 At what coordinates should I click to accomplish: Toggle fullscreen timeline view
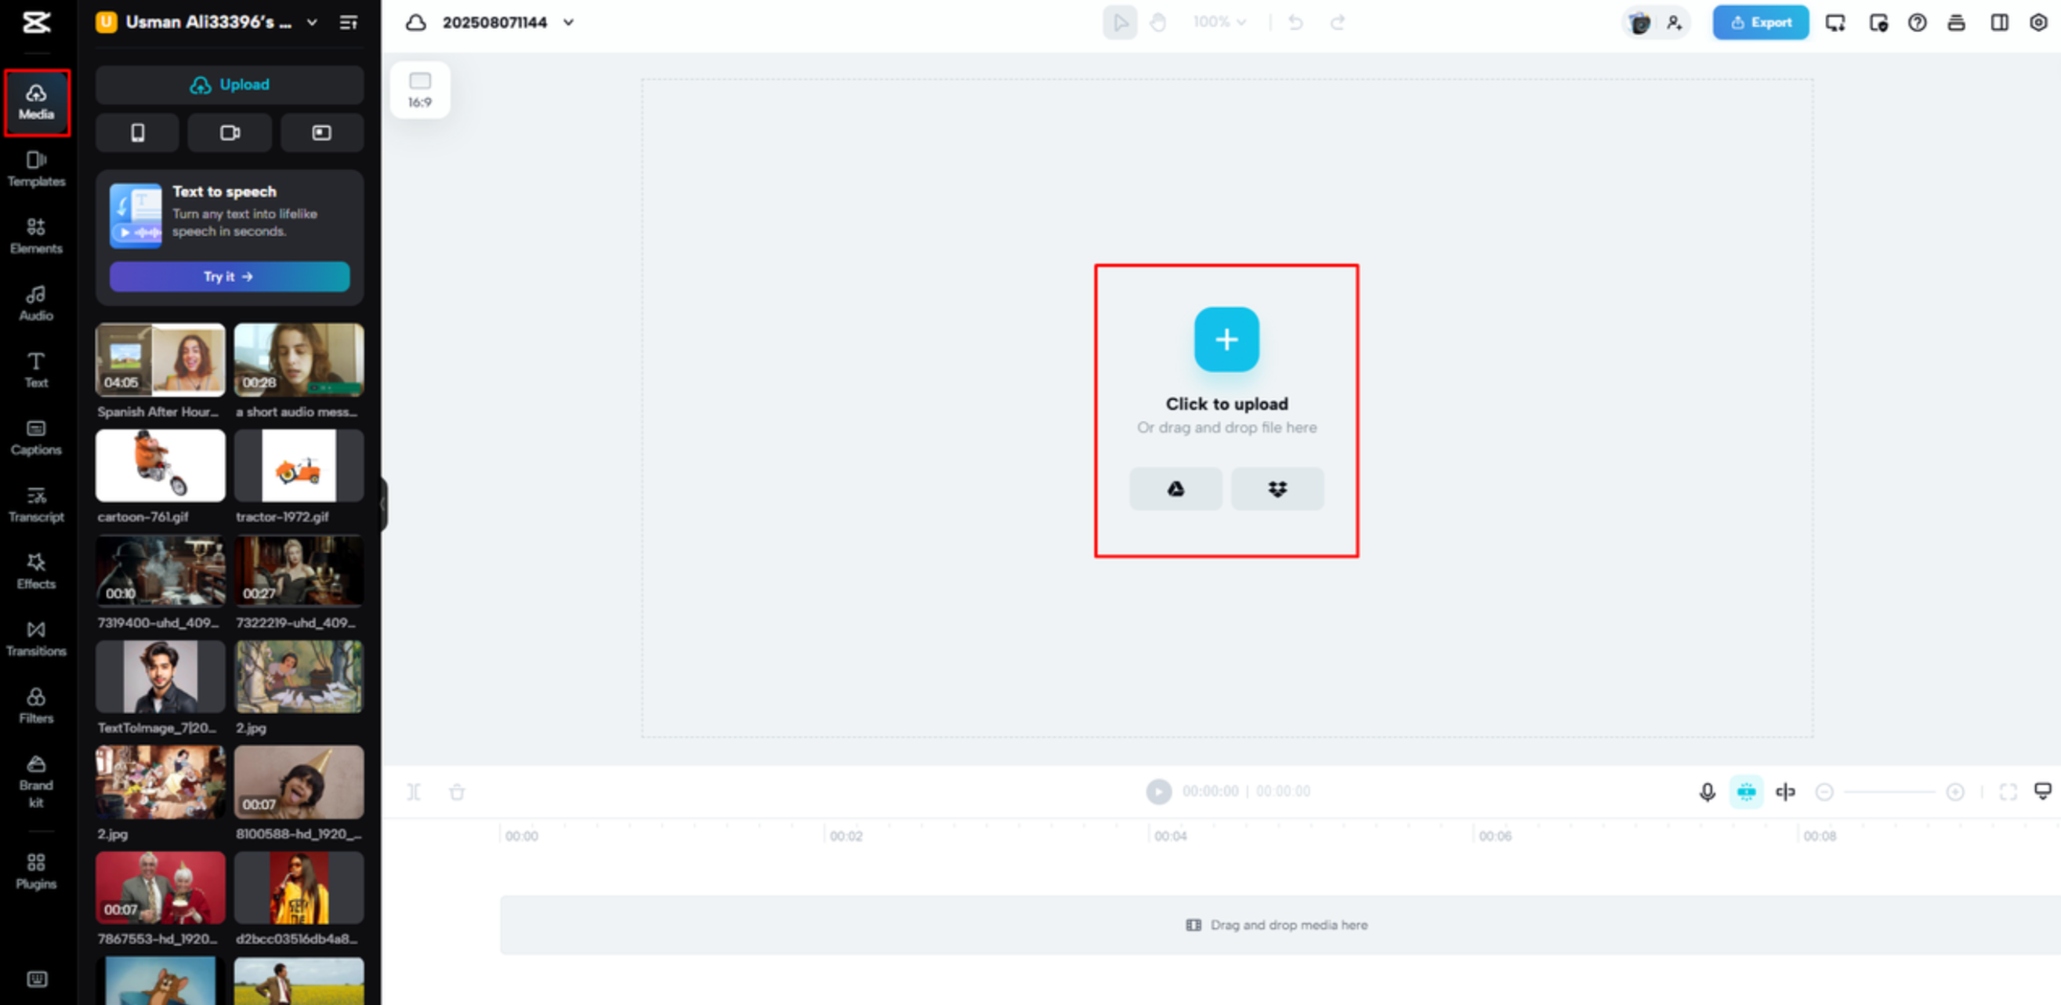click(x=2008, y=791)
